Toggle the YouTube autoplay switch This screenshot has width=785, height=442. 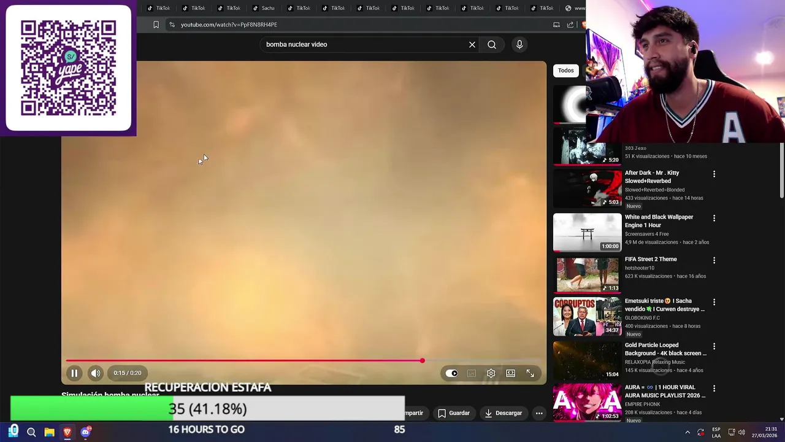(452, 373)
